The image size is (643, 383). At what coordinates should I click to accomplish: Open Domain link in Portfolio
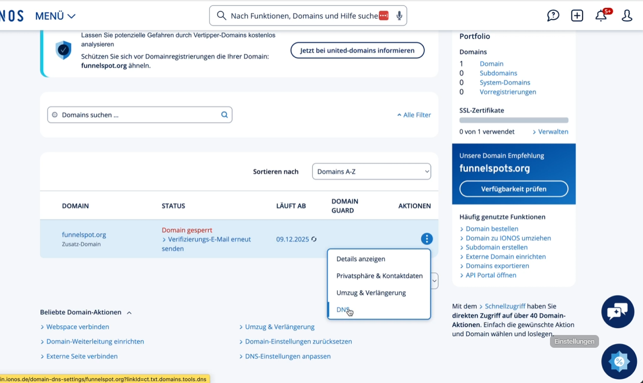pyautogui.click(x=491, y=64)
